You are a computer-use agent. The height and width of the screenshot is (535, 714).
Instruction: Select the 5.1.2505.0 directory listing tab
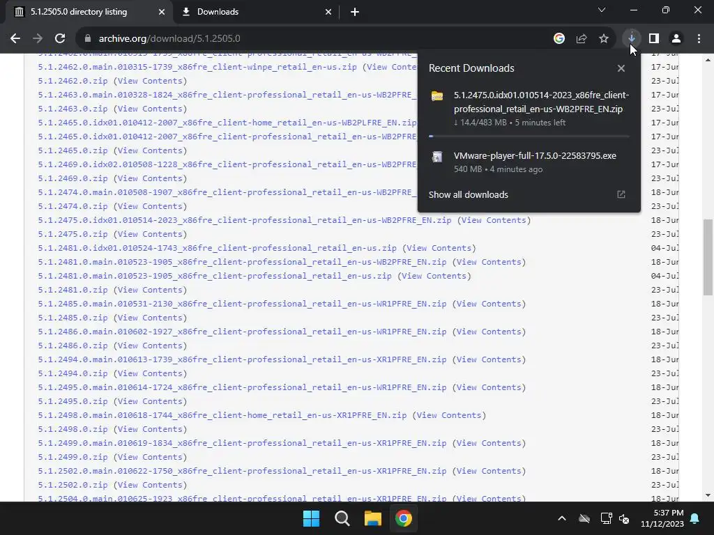point(89,12)
